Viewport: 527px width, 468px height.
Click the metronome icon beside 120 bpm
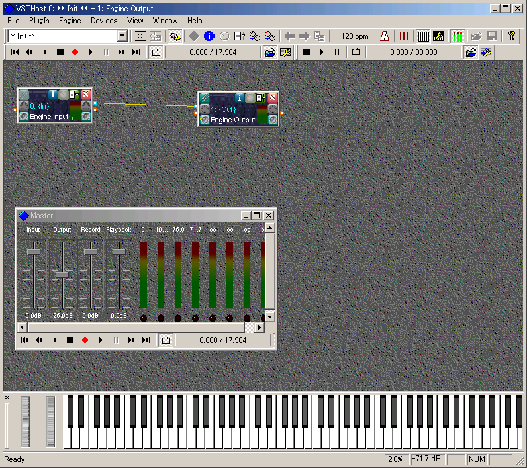click(385, 36)
